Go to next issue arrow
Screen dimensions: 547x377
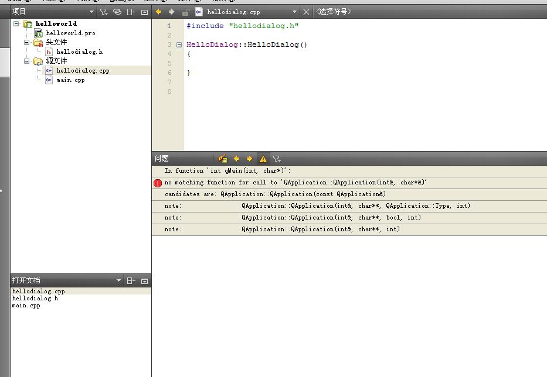coord(249,159)
